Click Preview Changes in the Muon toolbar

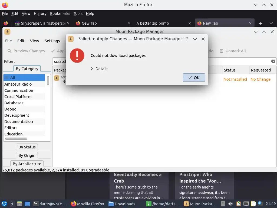[x=26, y=51]
